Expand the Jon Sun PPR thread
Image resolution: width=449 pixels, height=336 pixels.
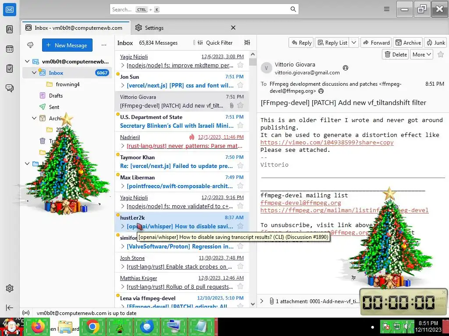123,85
